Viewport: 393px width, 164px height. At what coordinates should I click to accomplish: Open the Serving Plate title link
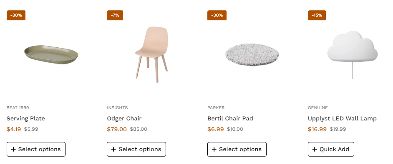(x=26, y=118)
